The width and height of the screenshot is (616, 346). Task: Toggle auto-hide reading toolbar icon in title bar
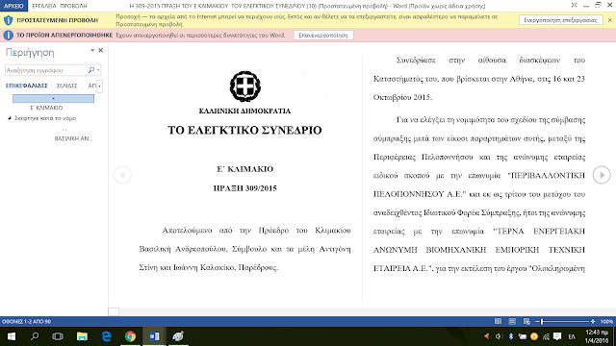pyautogui.click(x=574, y=6)
